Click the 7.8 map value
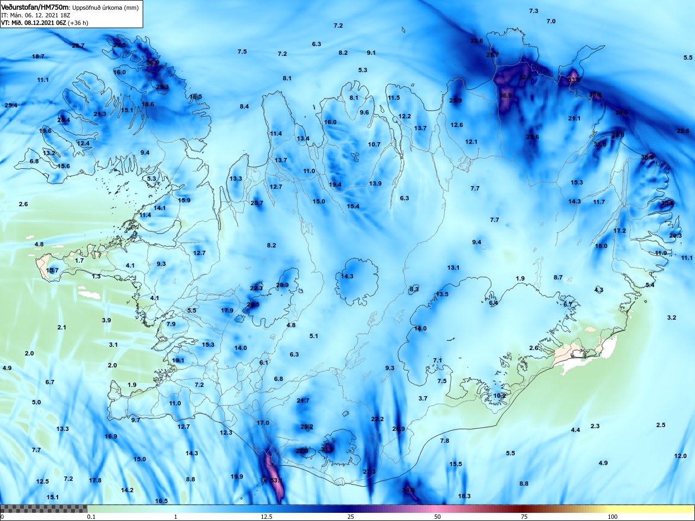Screen dimensions: 695x521 click(445, 441)
